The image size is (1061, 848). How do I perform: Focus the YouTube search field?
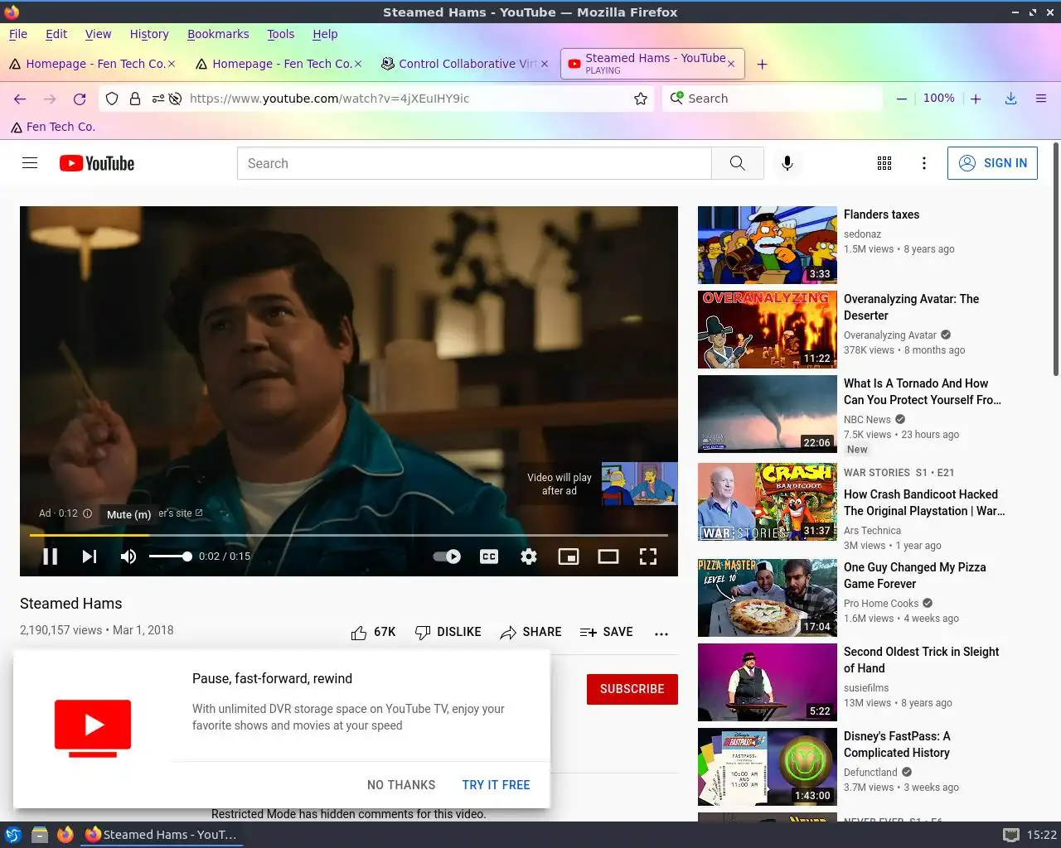click(474, 163)
